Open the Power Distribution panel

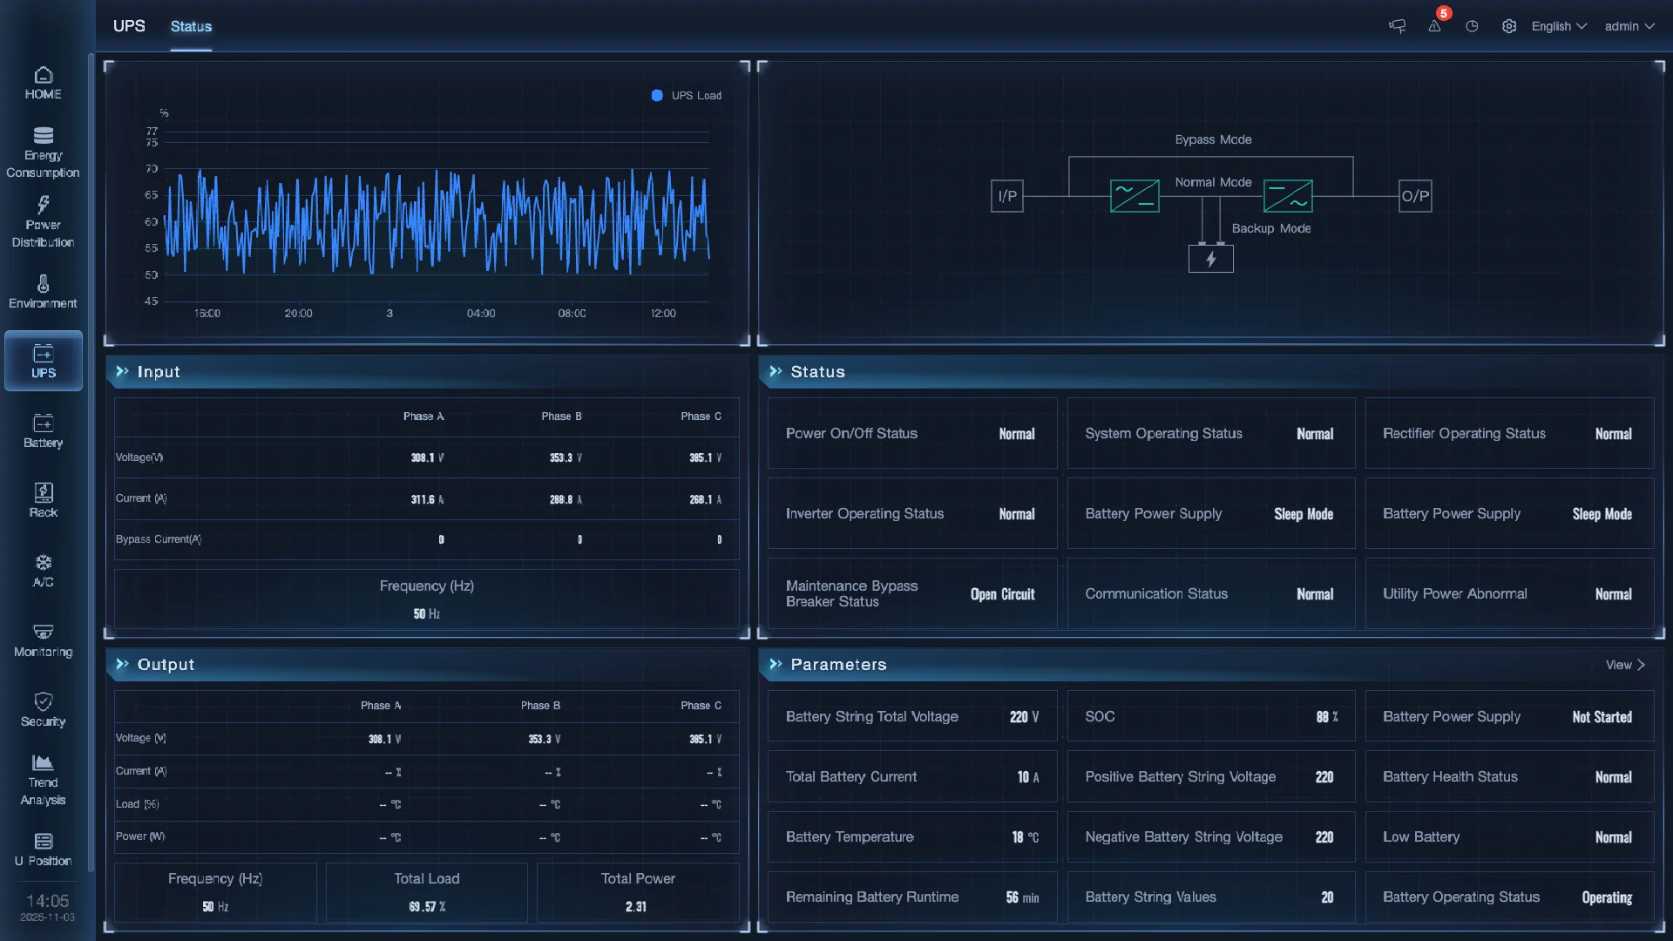click(x=43, y=222)
